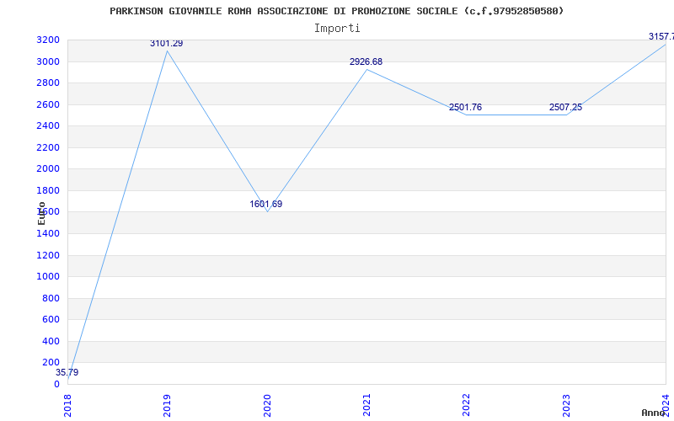Select the 2022 x-axis year label
Screen dimensions: 674x421
pyautogui.click(x=467, y=405)
